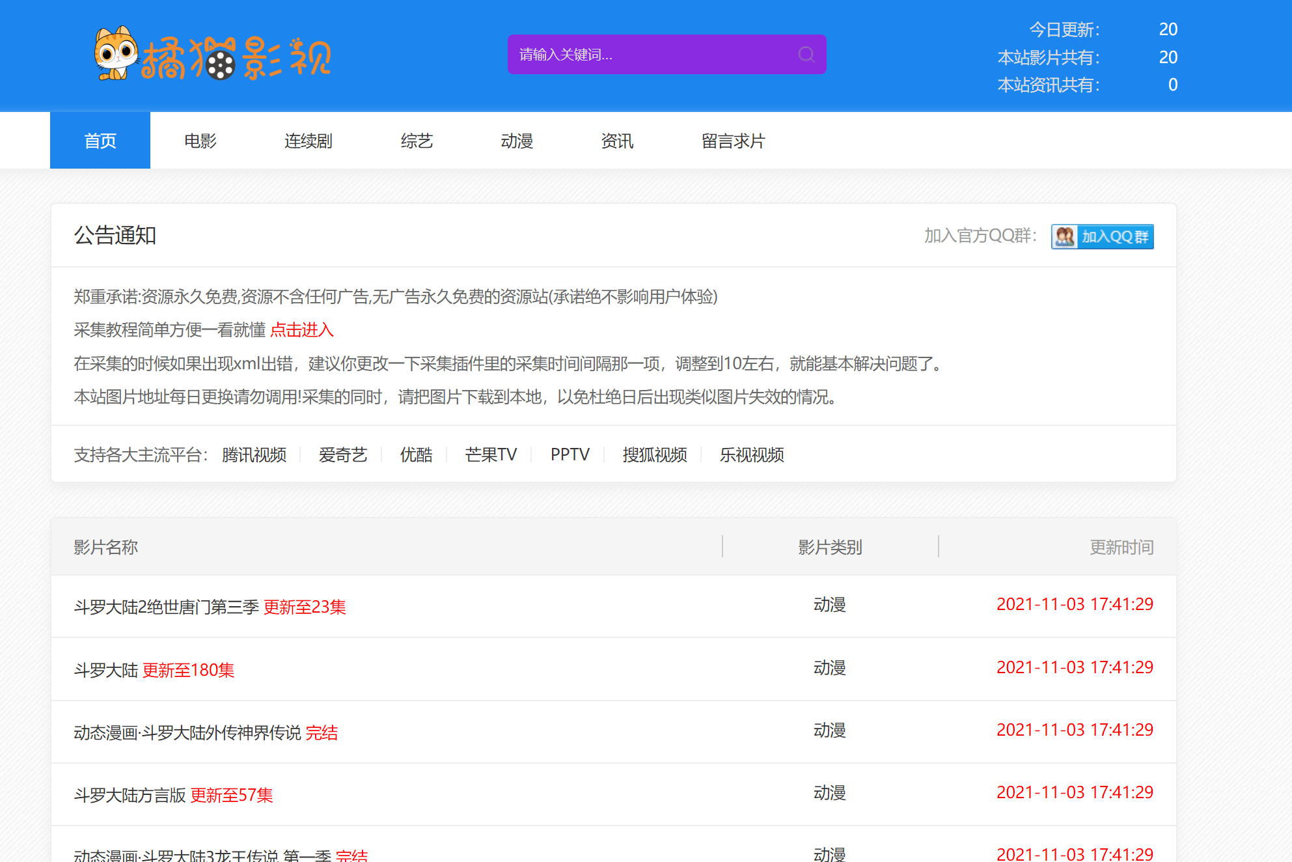
Task: Open 斗罗大陆方言版 entry
Action: tap(172, 794)
